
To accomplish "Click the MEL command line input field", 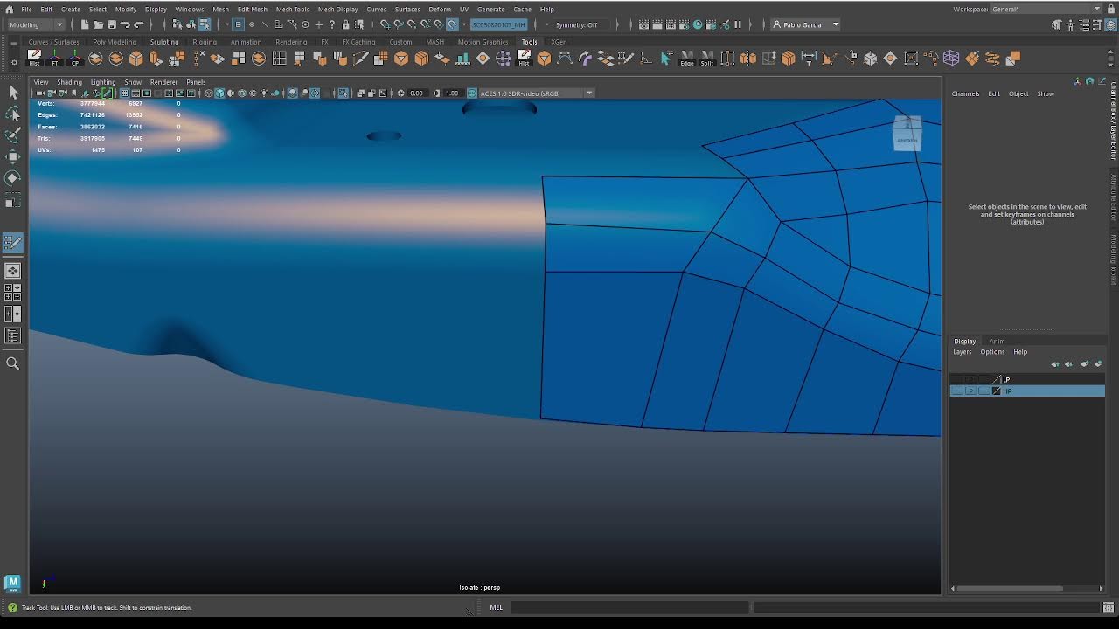I will (629, 607).
